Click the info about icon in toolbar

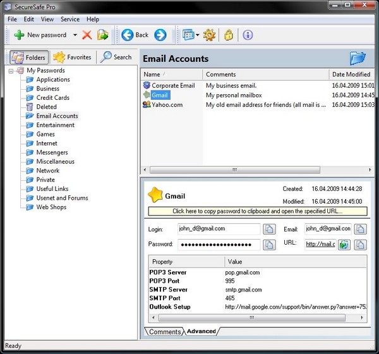pos(247,35)
